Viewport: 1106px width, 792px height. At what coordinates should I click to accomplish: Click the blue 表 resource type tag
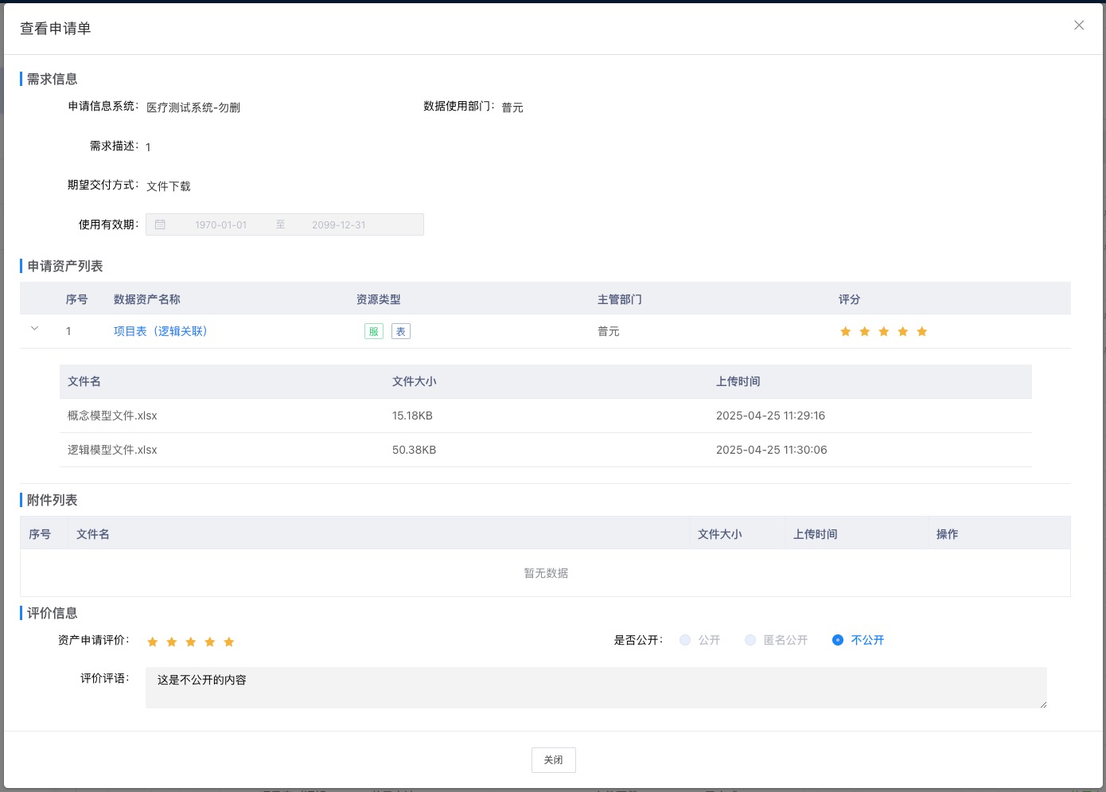click(401, 331)
